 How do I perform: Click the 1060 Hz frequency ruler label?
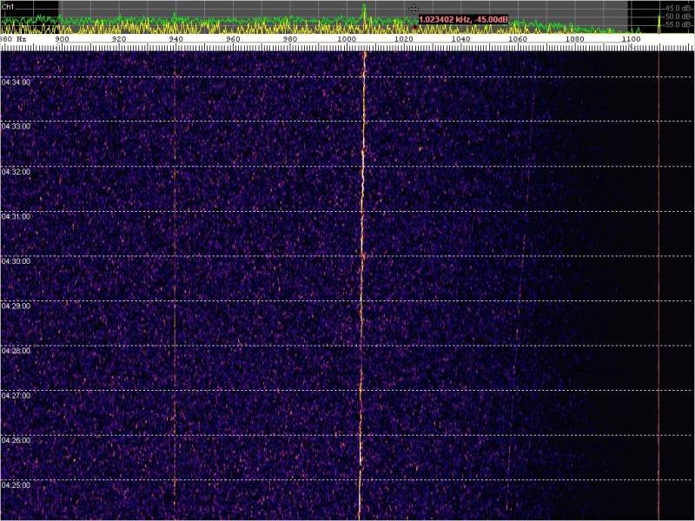tap(517, 40)
